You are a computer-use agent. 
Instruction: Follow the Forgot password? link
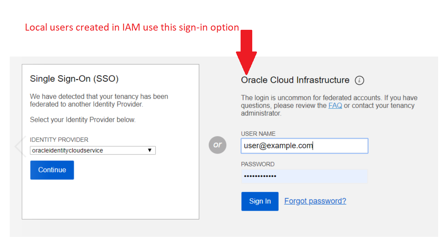[x=315, y=201]
